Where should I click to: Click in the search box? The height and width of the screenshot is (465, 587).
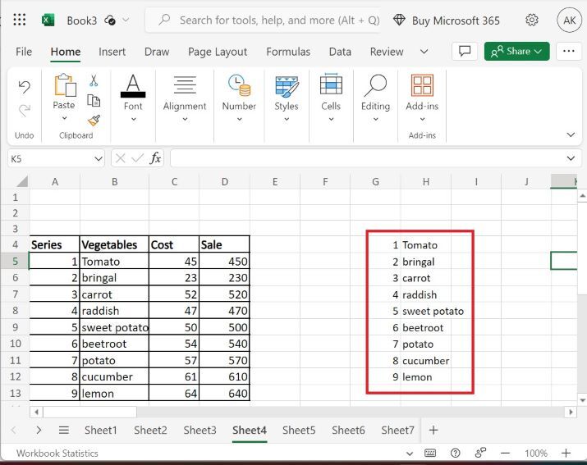click(x=263, y=20)
